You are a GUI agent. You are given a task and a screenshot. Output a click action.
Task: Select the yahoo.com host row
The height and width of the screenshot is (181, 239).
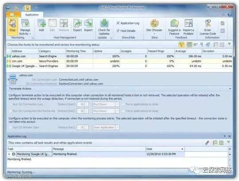[x=119, y=56]
